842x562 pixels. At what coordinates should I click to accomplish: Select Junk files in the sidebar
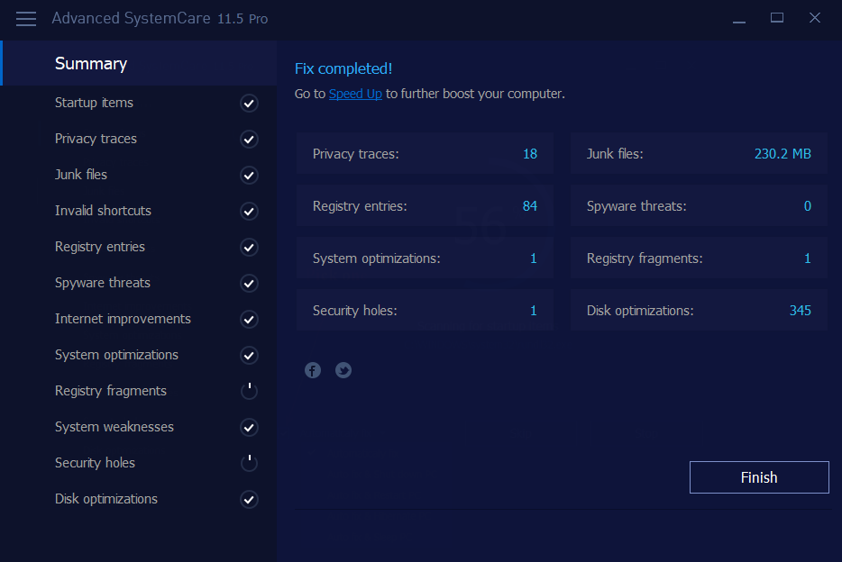coord(80,175)
